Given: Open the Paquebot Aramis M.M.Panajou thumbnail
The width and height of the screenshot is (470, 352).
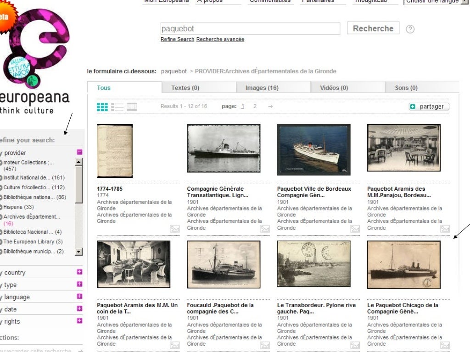Looking at the screenshot, I should click(404, 148).
